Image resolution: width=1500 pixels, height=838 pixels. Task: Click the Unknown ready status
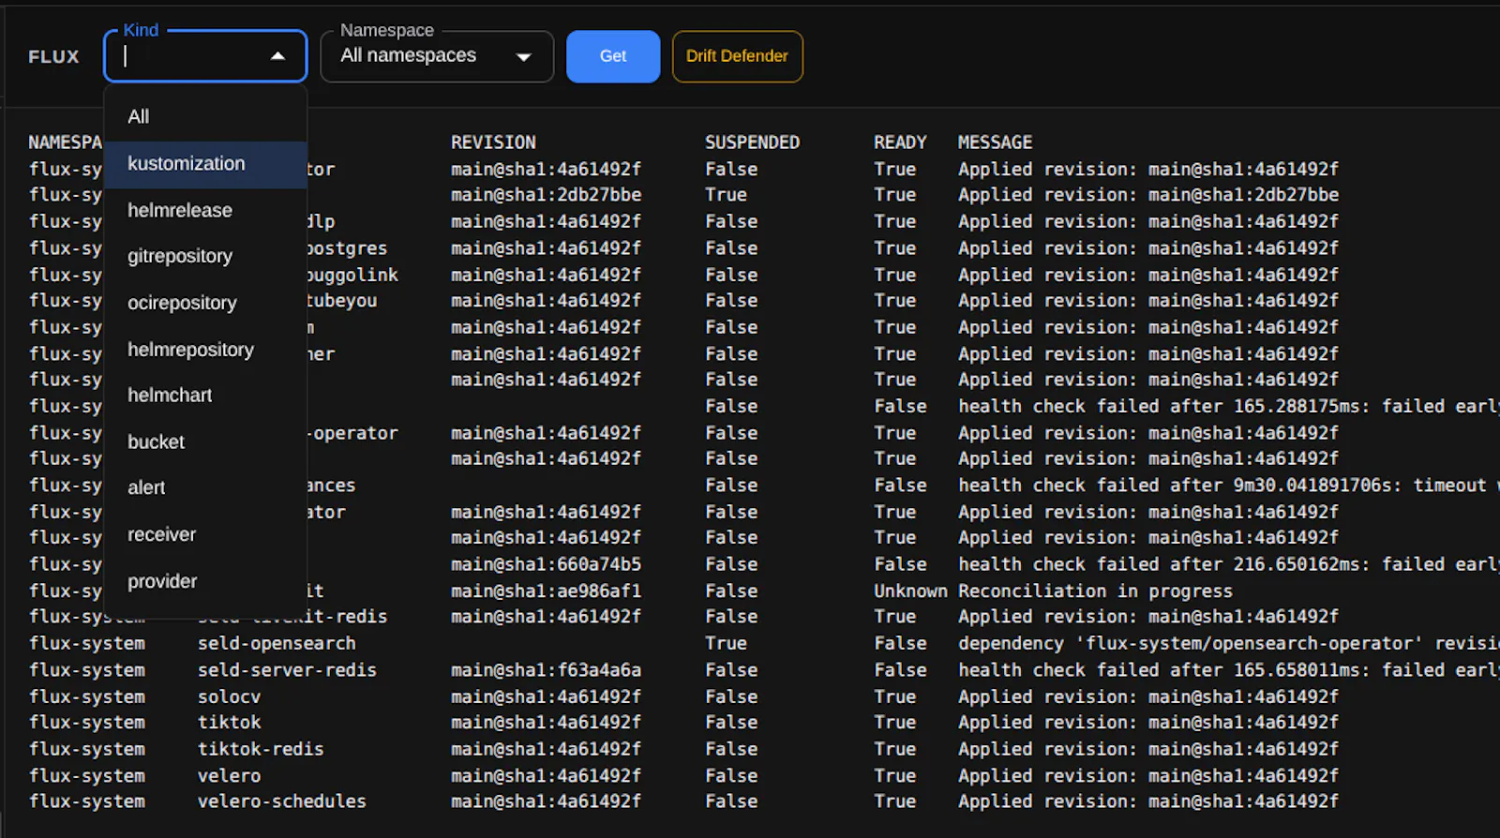pos(910,591)
